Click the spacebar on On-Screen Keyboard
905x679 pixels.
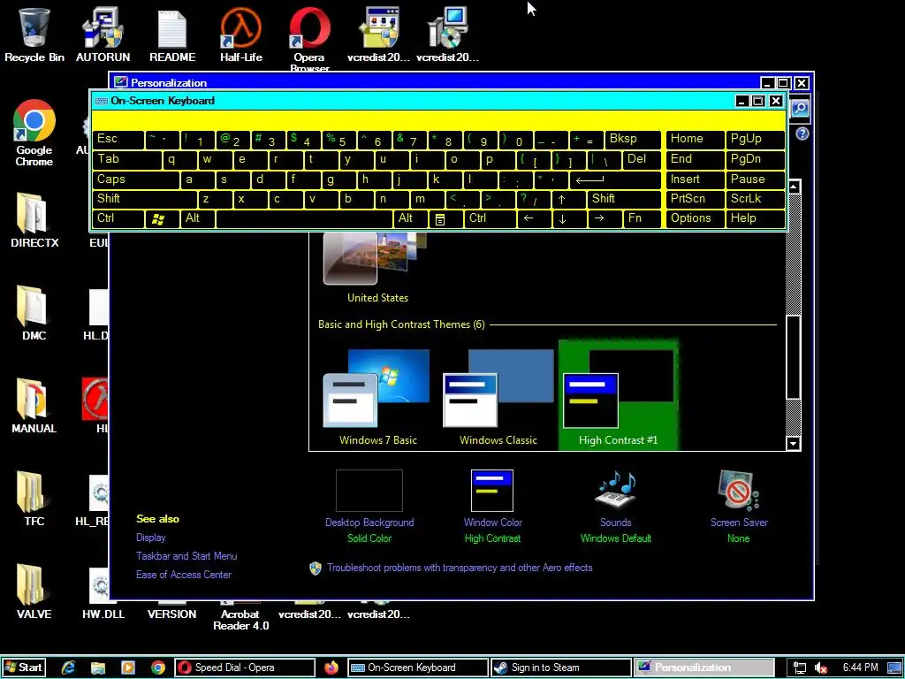304,219
